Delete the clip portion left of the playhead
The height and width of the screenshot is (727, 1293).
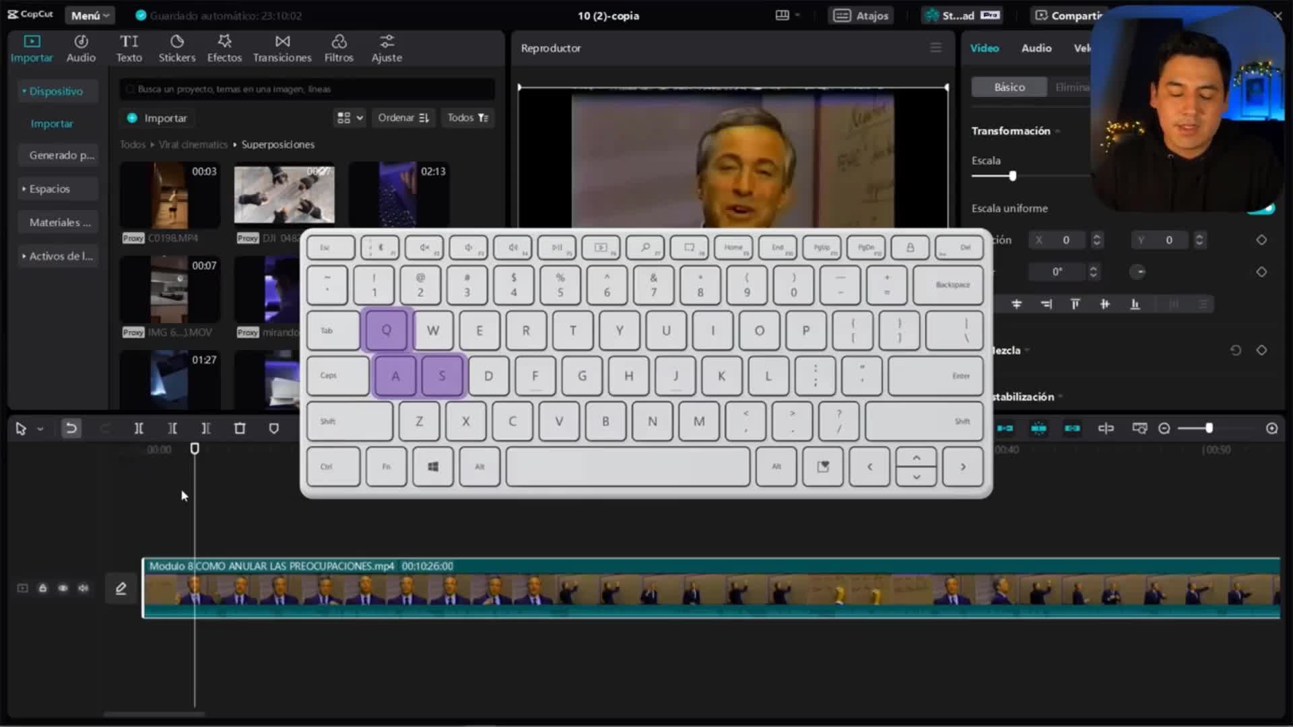coord(172,429)
